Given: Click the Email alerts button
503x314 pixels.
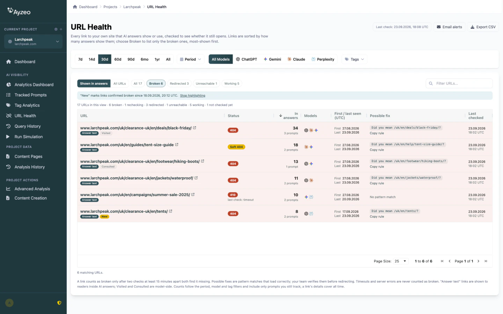Looking at the screenshot, I should [449, 27].
